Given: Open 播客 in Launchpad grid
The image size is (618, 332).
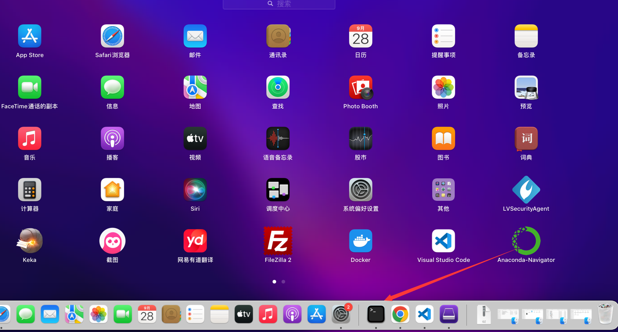Looking at the screenshot, I should (x=112, y=138).
